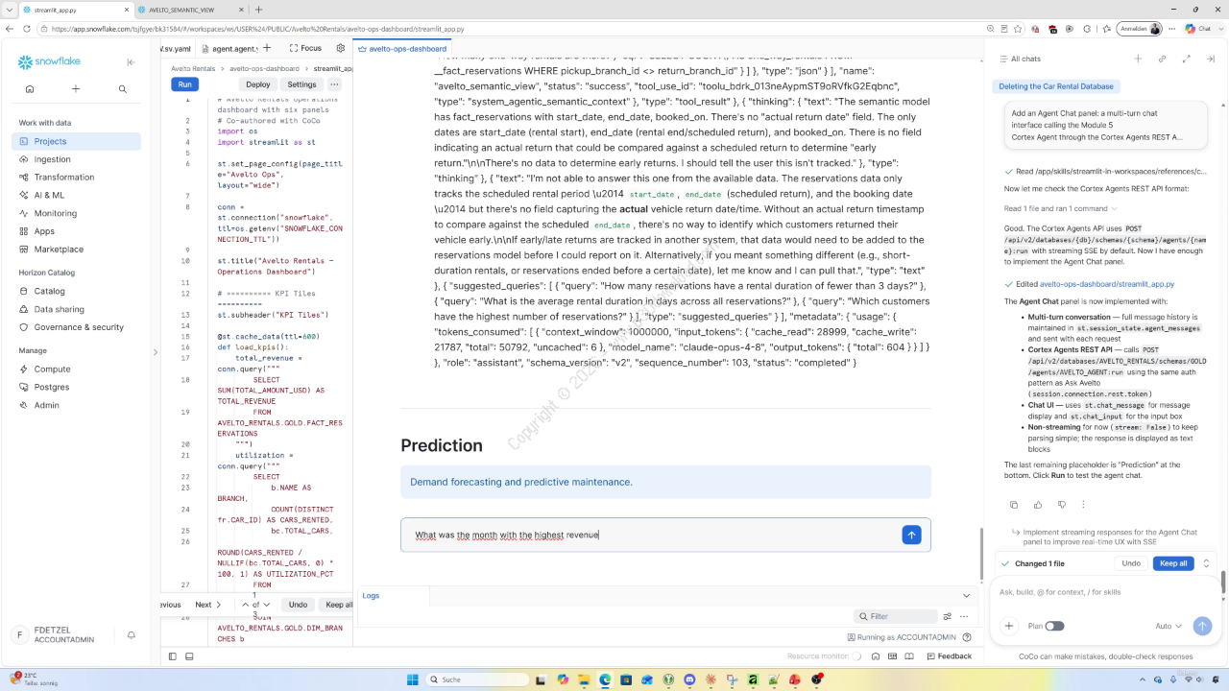Expand 'Read 1 file and ran 1 command'

click(1059, 208)
